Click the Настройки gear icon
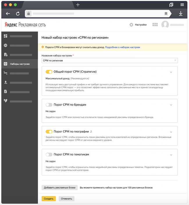The width and height of the screenshot is (189, 205). [x=131, y=25]
